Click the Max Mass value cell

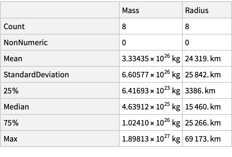tap(151, 139)
